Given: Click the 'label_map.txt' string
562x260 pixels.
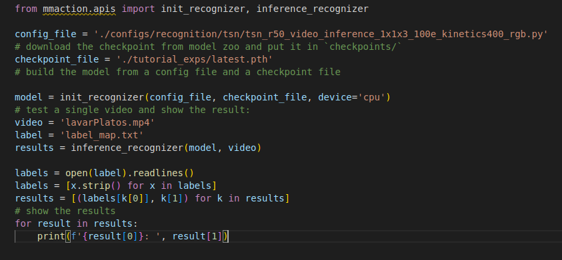Looking at the screenshot, I should [x=101, y=135].
